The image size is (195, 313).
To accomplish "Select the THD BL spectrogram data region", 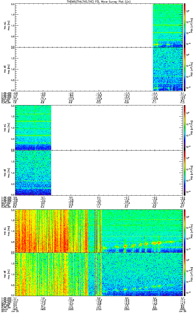I will 33,128.
